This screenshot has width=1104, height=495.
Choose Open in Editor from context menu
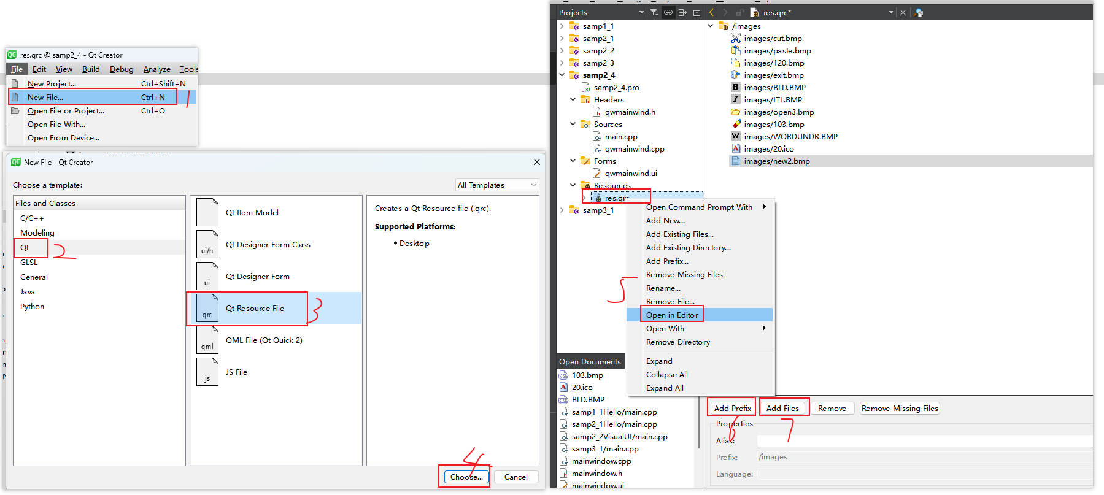coord(672,315)
